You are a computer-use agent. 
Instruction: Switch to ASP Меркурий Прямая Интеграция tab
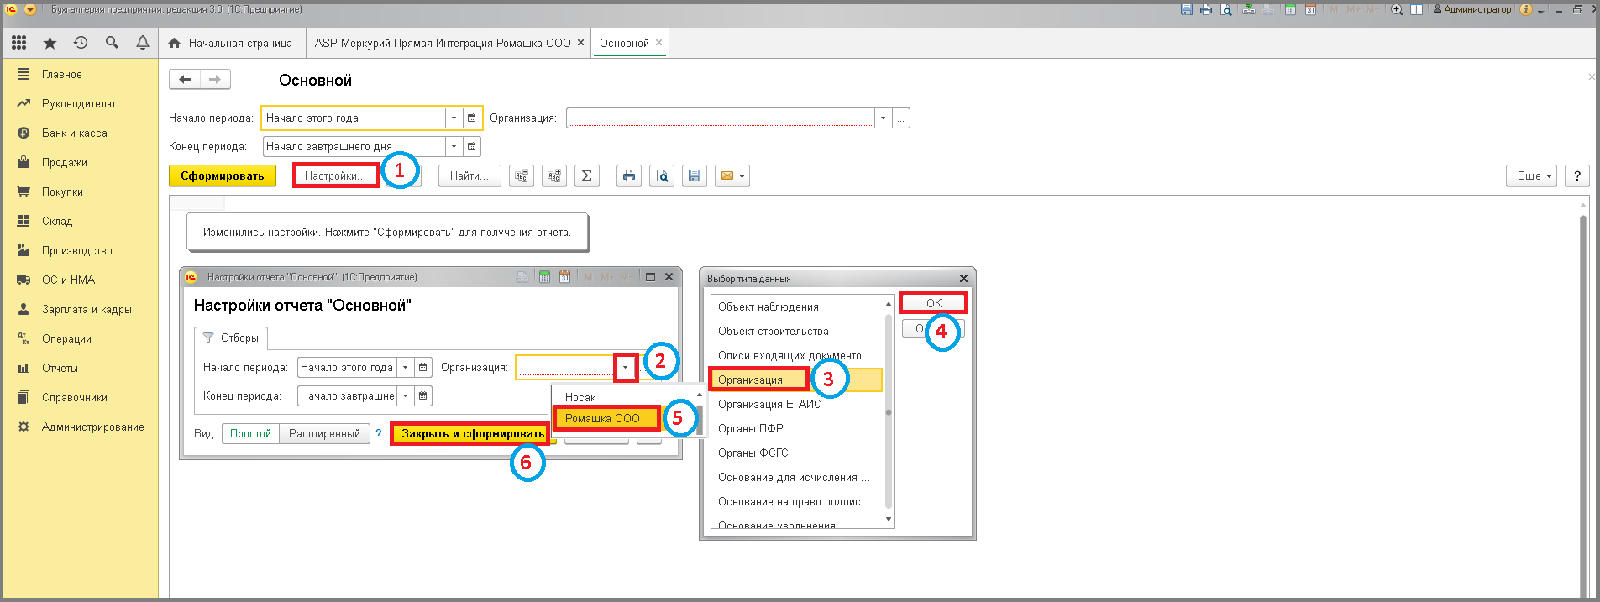coord(449,43)
